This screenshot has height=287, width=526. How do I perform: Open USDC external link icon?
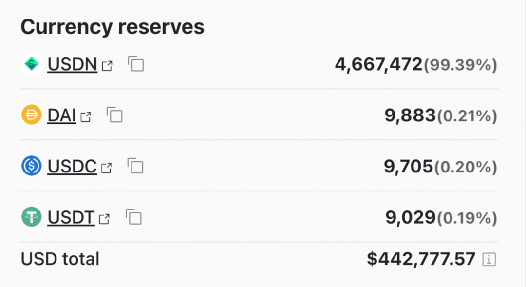(106, 168)
